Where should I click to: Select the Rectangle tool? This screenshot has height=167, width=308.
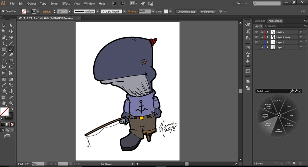[4, 49]
